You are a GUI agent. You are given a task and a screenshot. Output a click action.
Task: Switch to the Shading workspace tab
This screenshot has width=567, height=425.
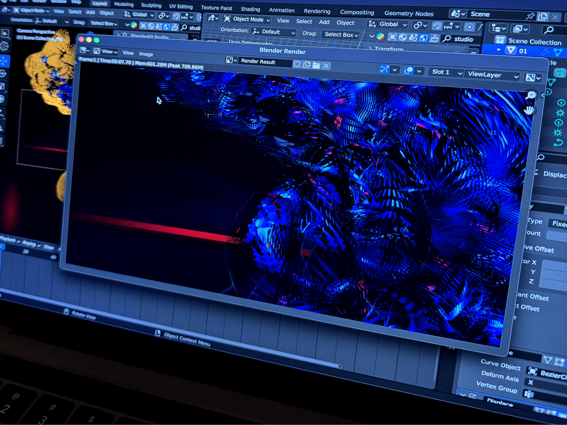(x=250, y=9)
